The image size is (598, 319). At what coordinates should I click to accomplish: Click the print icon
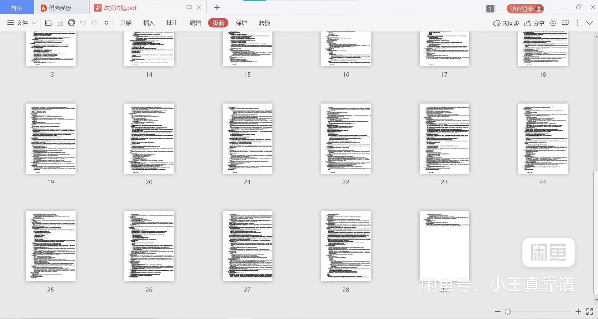pyautogui.click(x=72, y=23)
